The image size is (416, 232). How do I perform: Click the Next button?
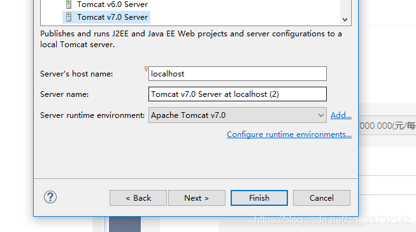tap(197, 198)
